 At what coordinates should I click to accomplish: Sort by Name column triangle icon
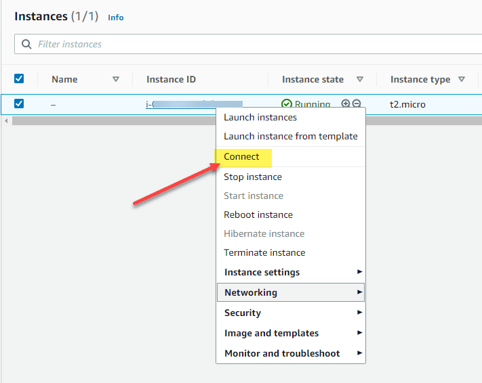click(116, 79)
